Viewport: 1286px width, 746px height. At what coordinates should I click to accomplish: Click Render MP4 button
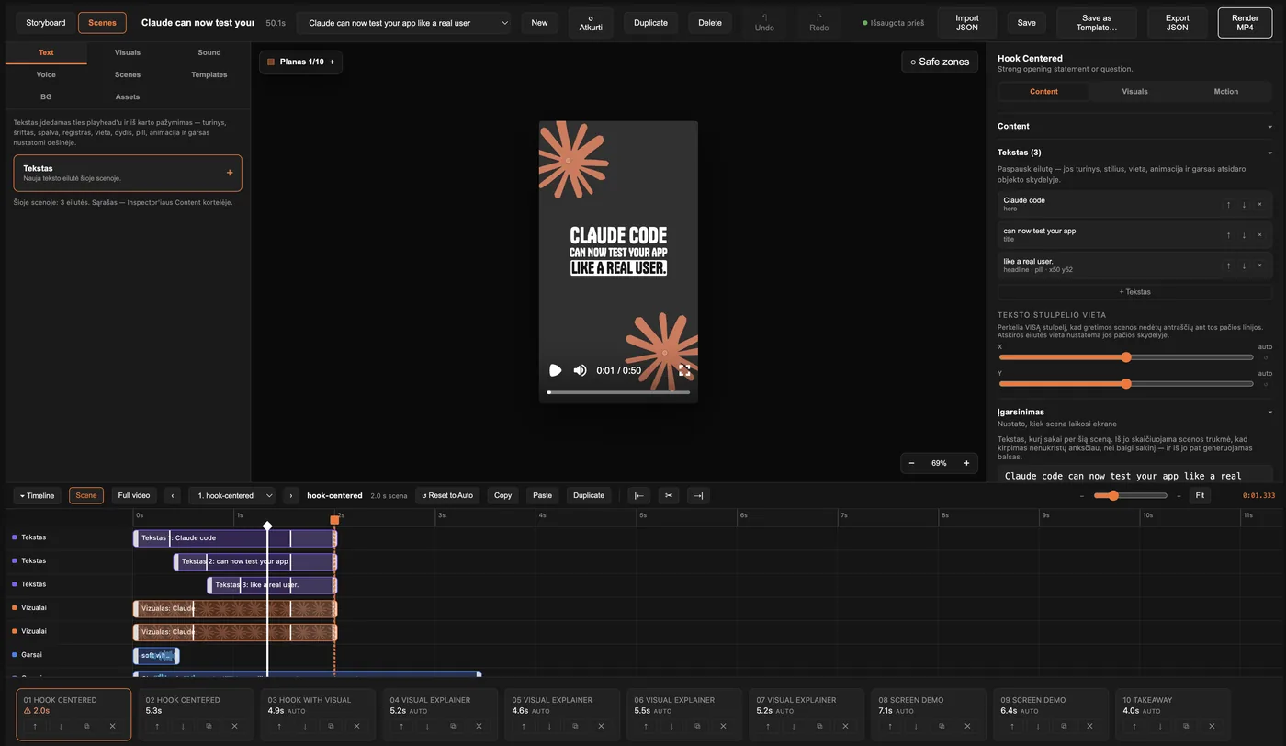(x=1245, y=22)
